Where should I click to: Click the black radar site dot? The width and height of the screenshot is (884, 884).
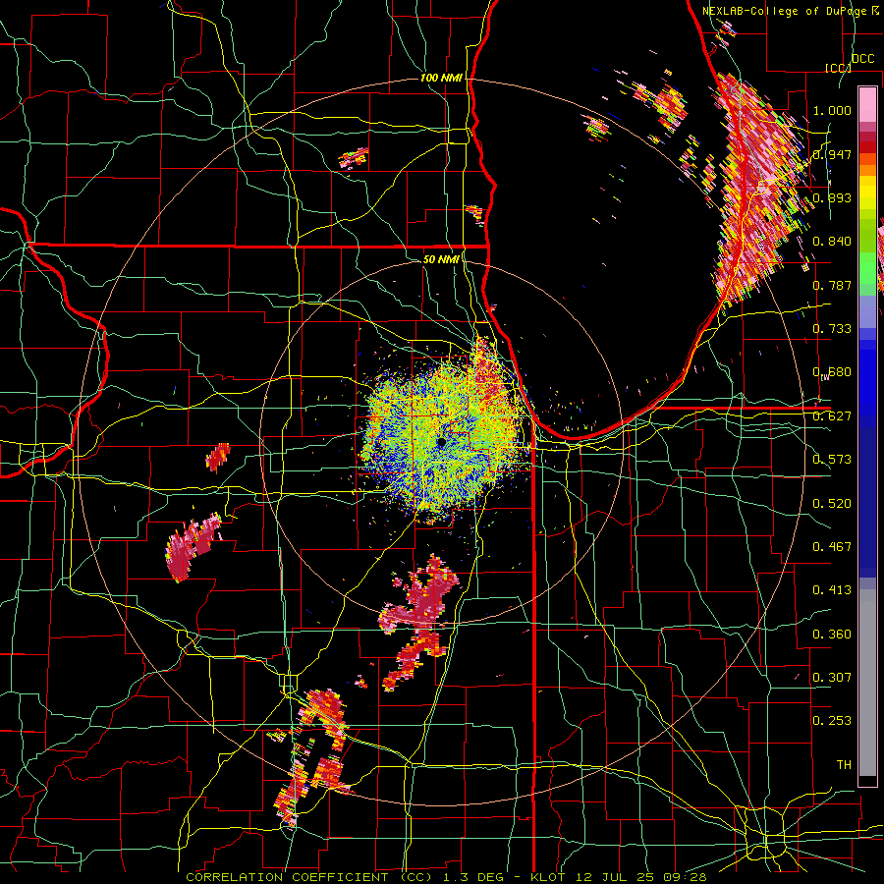click(x=442, y=443)
